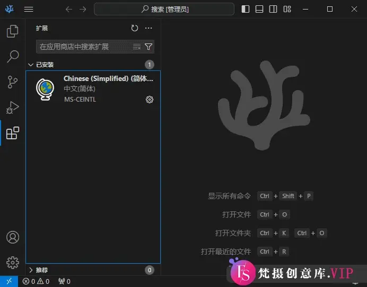Click the VSCodium logo in title bar
This screenshot has width=367, height=287.
click(x=10, y=9)
